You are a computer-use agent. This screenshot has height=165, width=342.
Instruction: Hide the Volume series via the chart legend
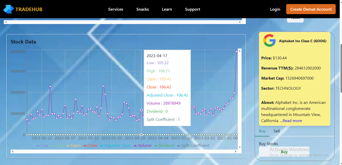point(143,146)
